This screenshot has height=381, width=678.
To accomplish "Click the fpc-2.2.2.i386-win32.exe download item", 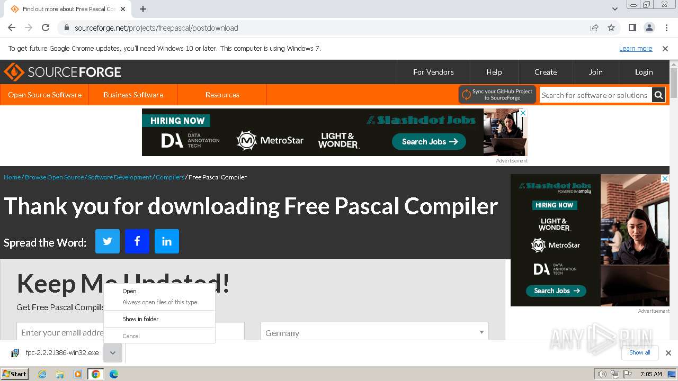I will point(56,353).
